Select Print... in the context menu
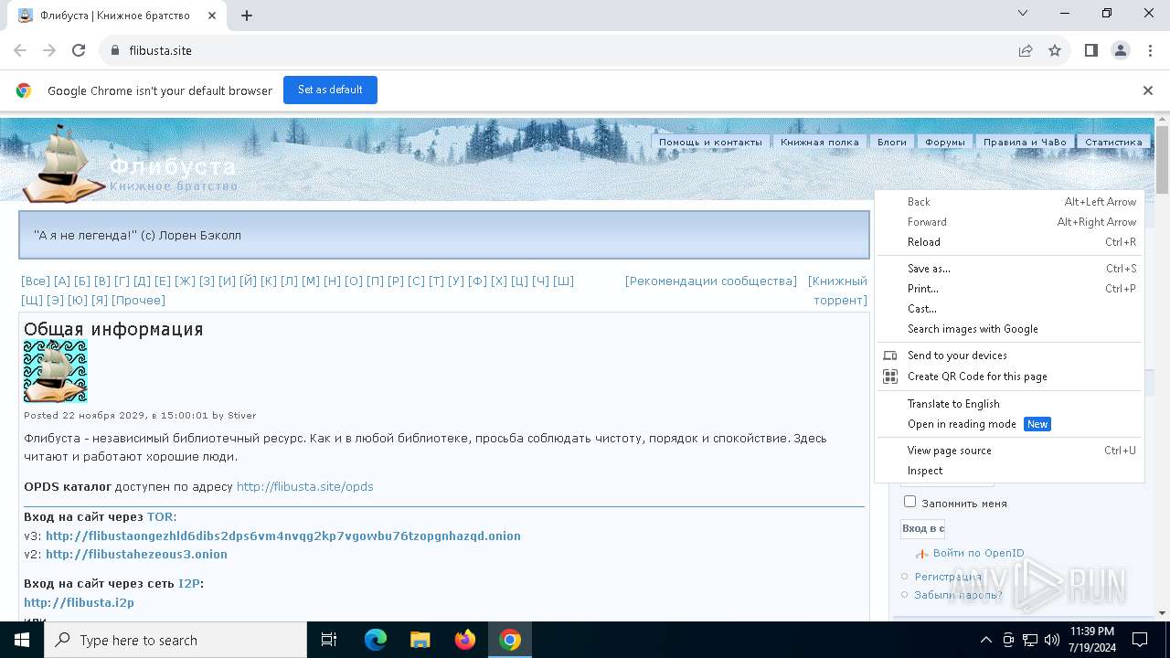Image resolution: width=1170 pixels, height=658 pixels. click(x=1009, y=289)
